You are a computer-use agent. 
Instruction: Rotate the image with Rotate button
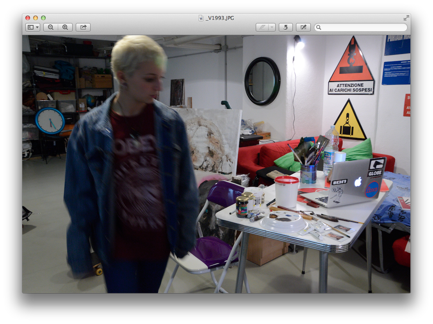[286, 27]
